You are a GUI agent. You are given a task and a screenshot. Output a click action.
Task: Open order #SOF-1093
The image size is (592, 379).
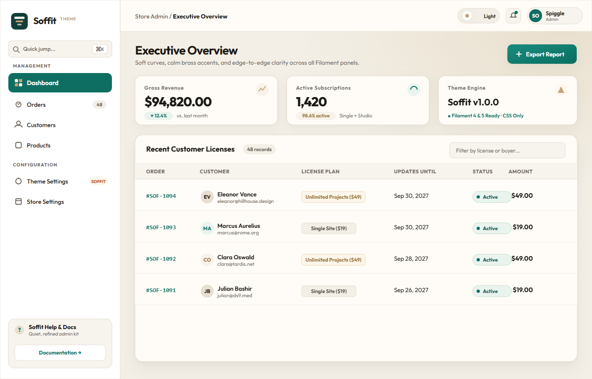161,227
